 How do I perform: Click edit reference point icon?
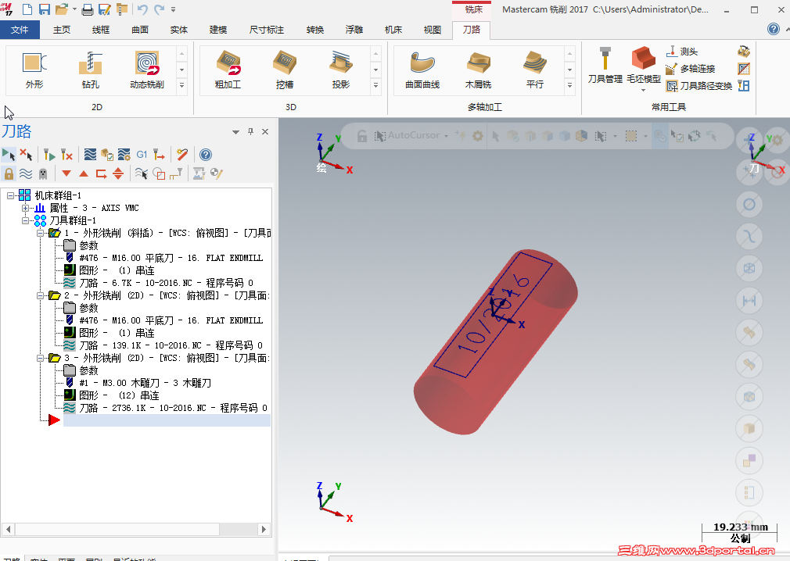coord(175,174)
